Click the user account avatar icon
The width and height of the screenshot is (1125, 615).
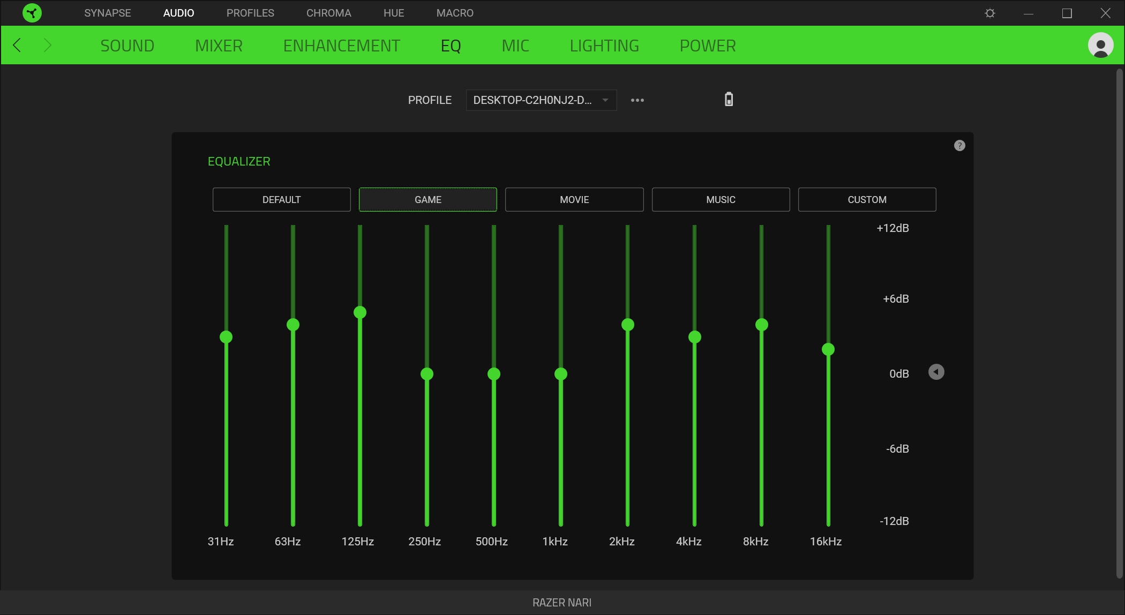pyautogui.click(x=1100, y=46)
